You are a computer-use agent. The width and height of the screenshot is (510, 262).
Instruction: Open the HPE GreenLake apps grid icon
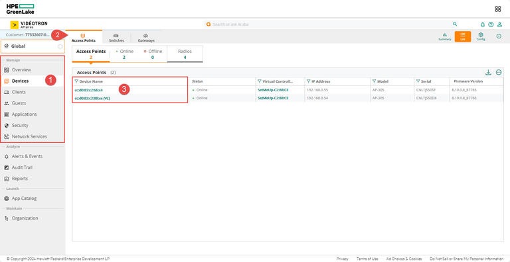[497, 9]
